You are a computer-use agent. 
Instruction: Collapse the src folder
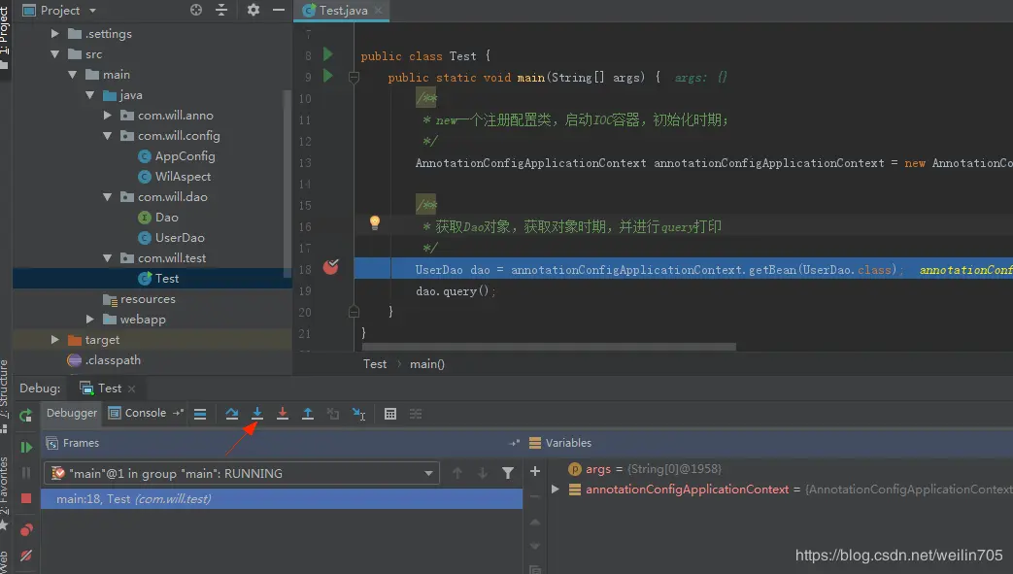55,54
